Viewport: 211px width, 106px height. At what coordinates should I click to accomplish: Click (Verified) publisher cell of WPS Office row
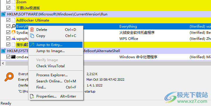pos(200,39)
